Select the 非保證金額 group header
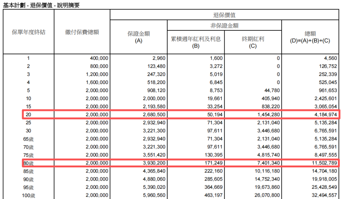 pyautogui.click(x=224, y=26)
